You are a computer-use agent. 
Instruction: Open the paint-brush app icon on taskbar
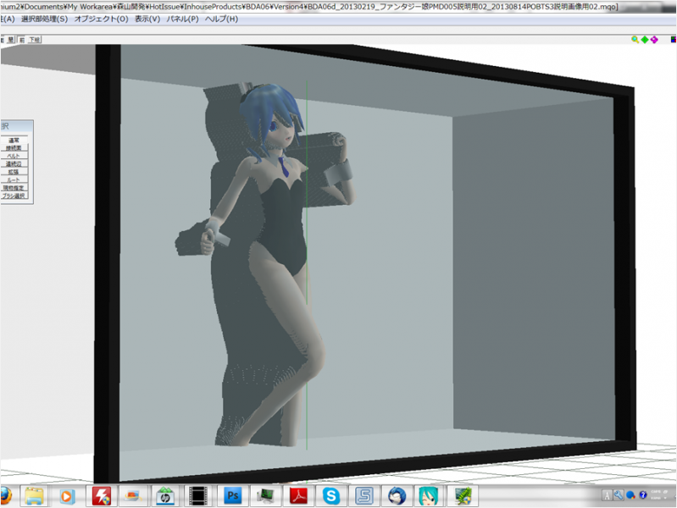(x=133, y=496)
